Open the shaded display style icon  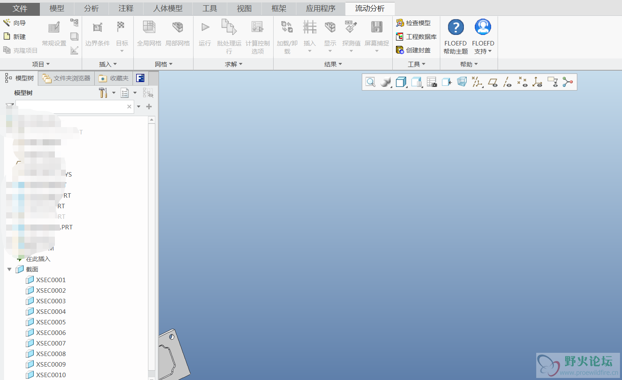385,82
